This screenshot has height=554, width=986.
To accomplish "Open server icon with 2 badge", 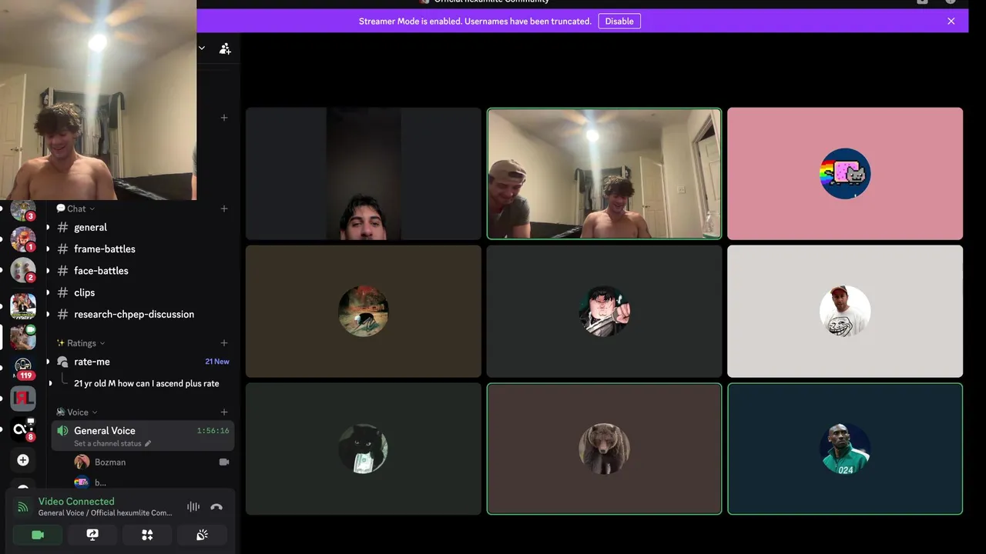I will (x=23, y=270).
